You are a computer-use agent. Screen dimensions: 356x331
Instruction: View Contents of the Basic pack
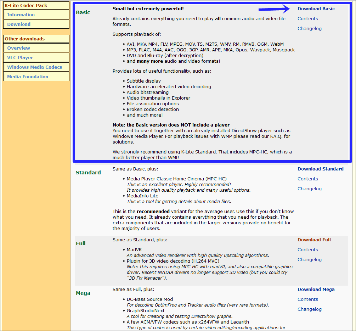pos(307,19)
